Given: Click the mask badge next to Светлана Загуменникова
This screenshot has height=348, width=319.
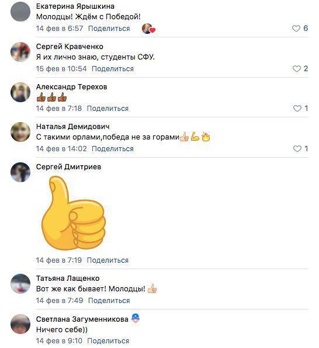Looking at the screenshot, I should [x=136, y=318].
